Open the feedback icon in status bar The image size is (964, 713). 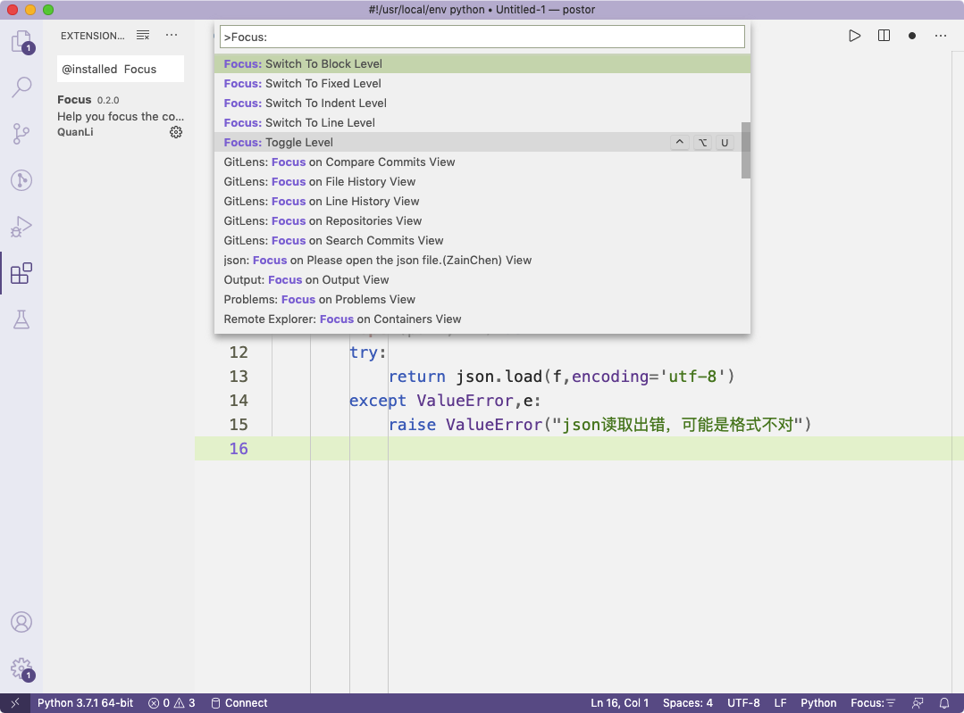pyautogui.click(x=918, y=703)
